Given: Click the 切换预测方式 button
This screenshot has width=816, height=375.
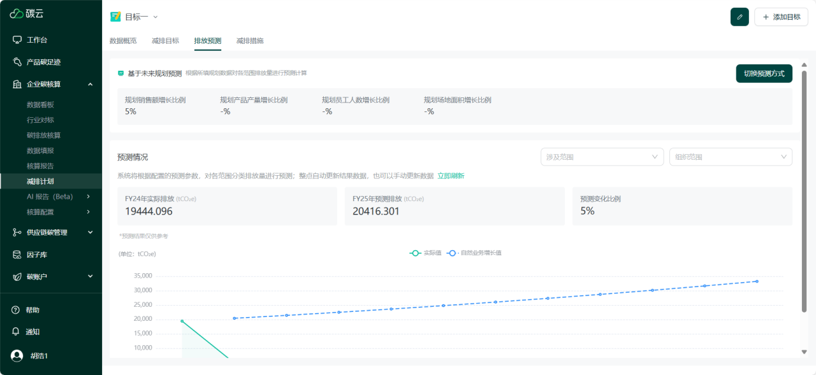Looking at the screenshot, I should (764, 74).
